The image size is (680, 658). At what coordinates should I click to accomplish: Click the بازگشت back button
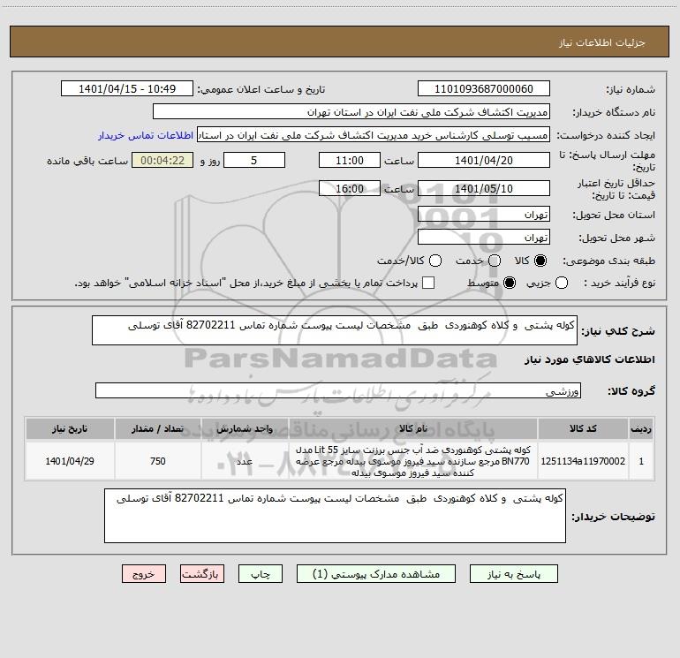coord(202,574)
